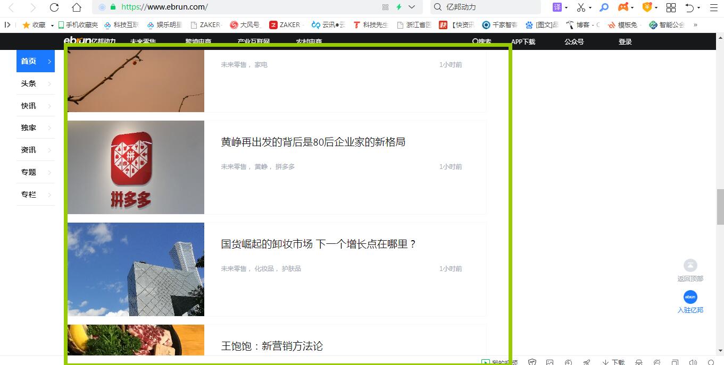The width and height of the screenshot is (724, 365).
Task: Show more bookmarks with the » chevron
Action: (695, 25)
